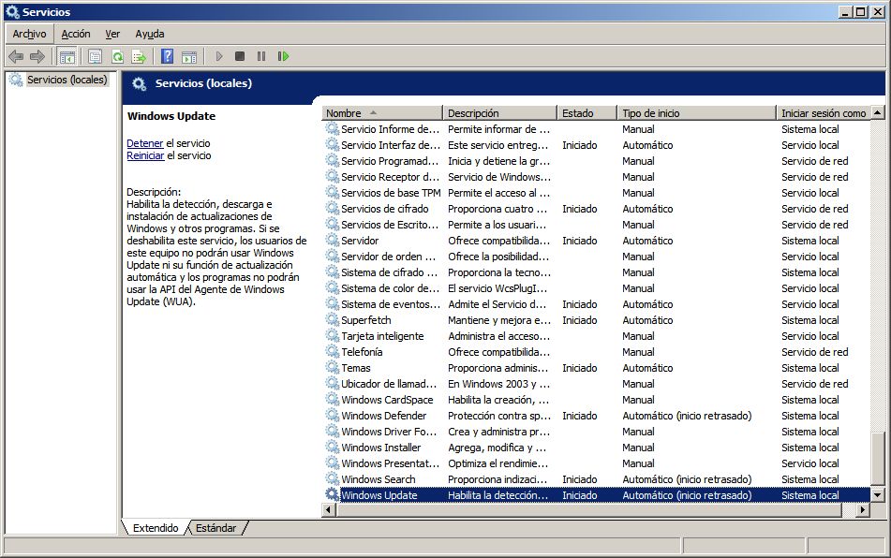Select the Windows Installer service name

click(380, 448)
